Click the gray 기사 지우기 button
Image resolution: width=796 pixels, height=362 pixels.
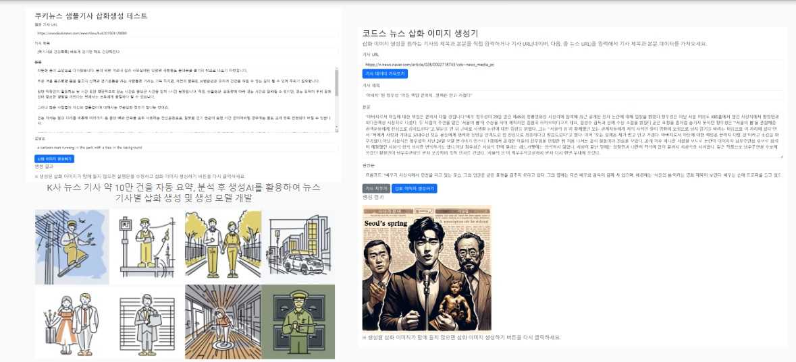pos(375,189)
